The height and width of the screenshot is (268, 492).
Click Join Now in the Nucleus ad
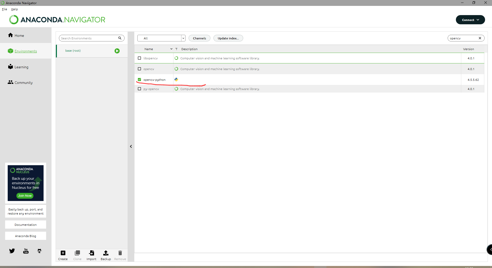(x=25, y=196)
